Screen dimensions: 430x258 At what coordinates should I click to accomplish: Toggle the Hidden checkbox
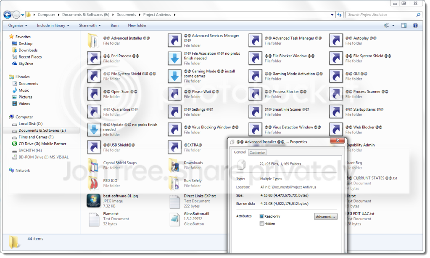click(x=261, y=223)
